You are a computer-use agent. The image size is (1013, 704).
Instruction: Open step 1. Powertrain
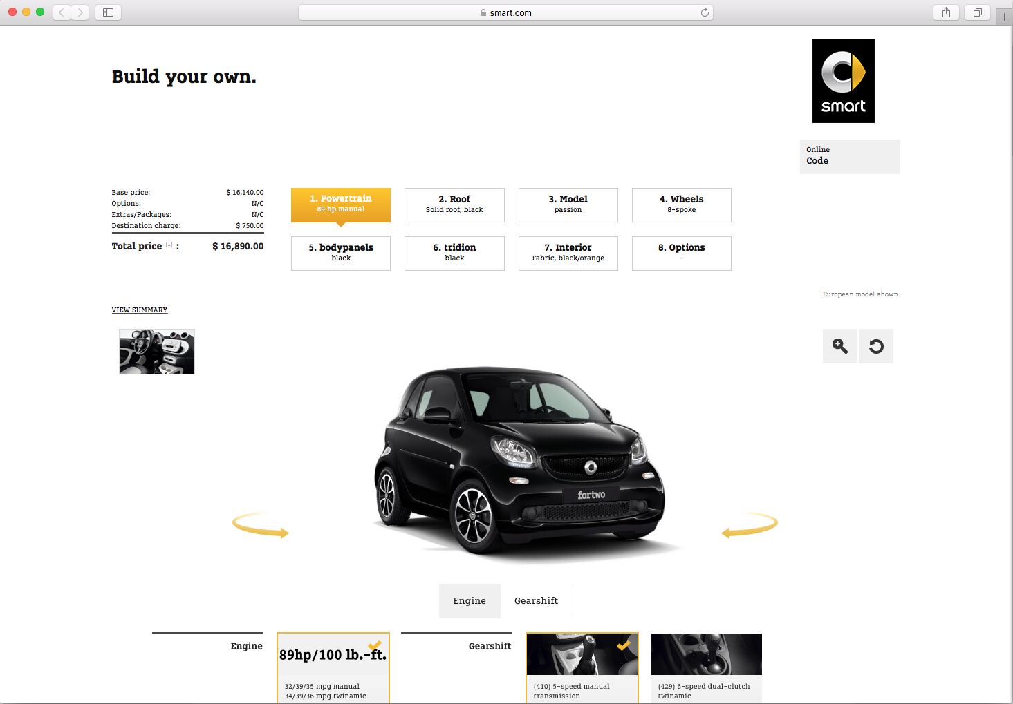pyautogui.click(x=341, y=205)
